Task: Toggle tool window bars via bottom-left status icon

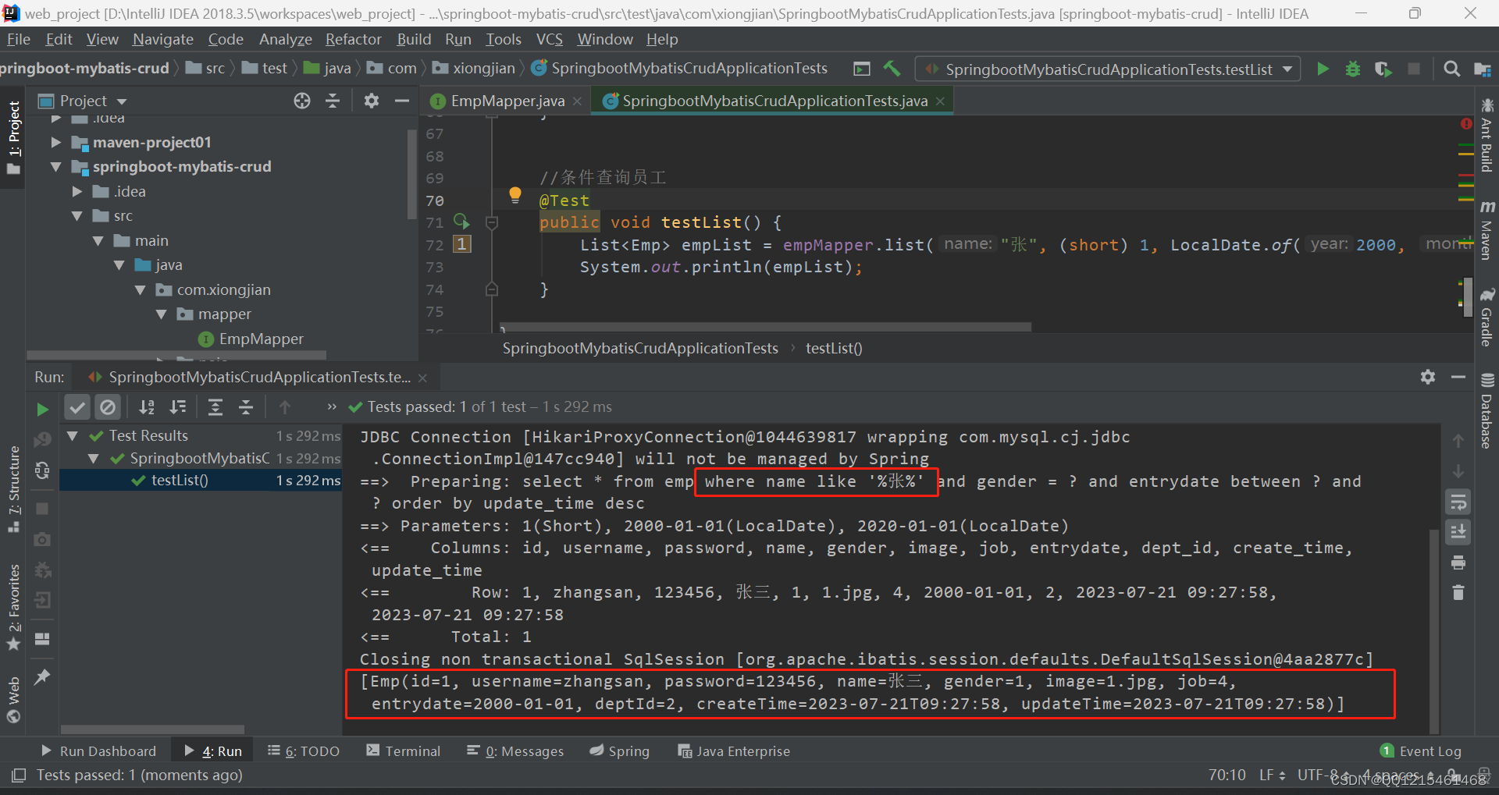Action: coord(19,775)
